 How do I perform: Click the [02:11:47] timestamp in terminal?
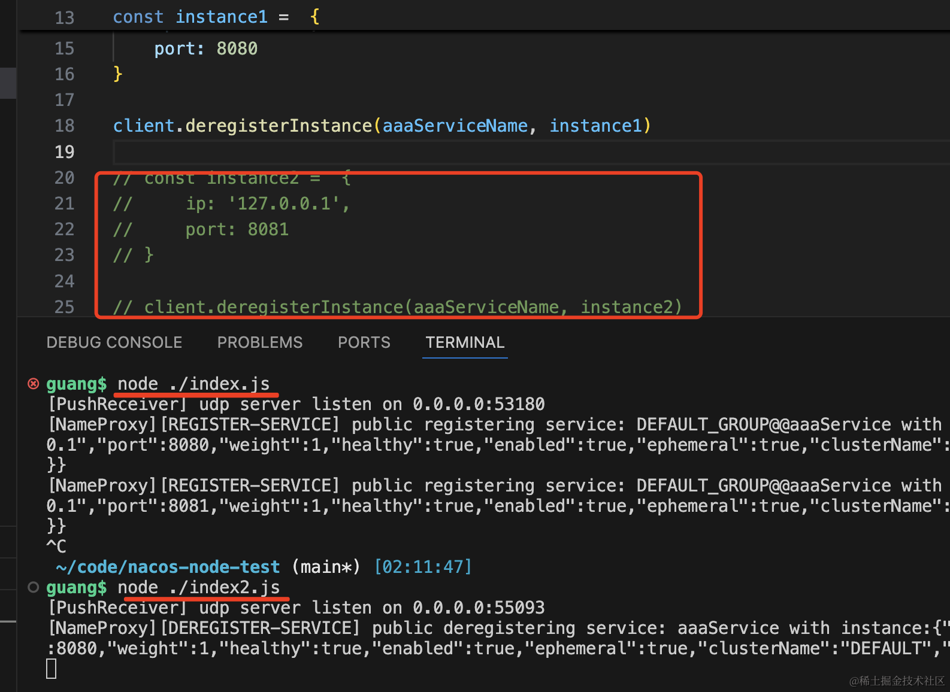[423, 567]
